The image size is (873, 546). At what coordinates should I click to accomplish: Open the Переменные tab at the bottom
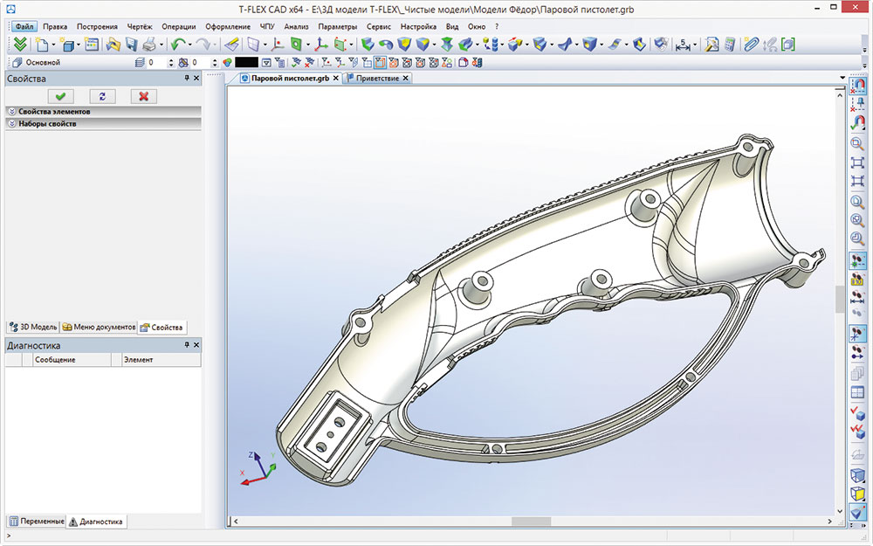(37, 522)
